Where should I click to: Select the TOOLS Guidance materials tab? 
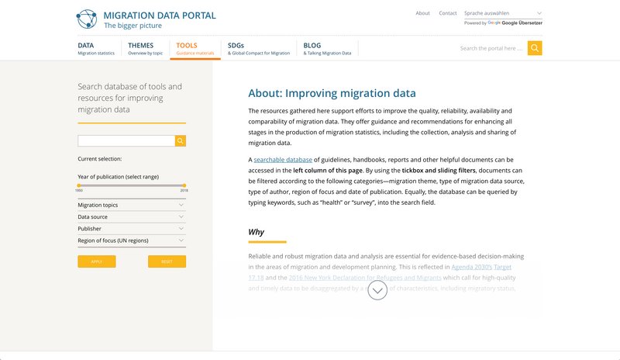(x=195, y=49)
